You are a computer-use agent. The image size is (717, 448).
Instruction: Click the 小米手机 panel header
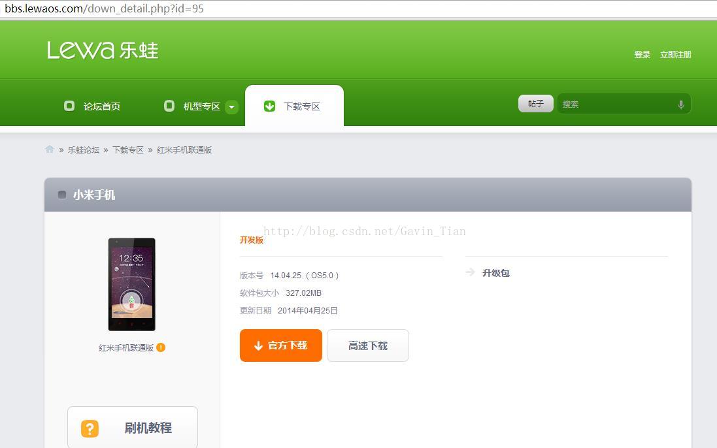[x=367, y=195]
